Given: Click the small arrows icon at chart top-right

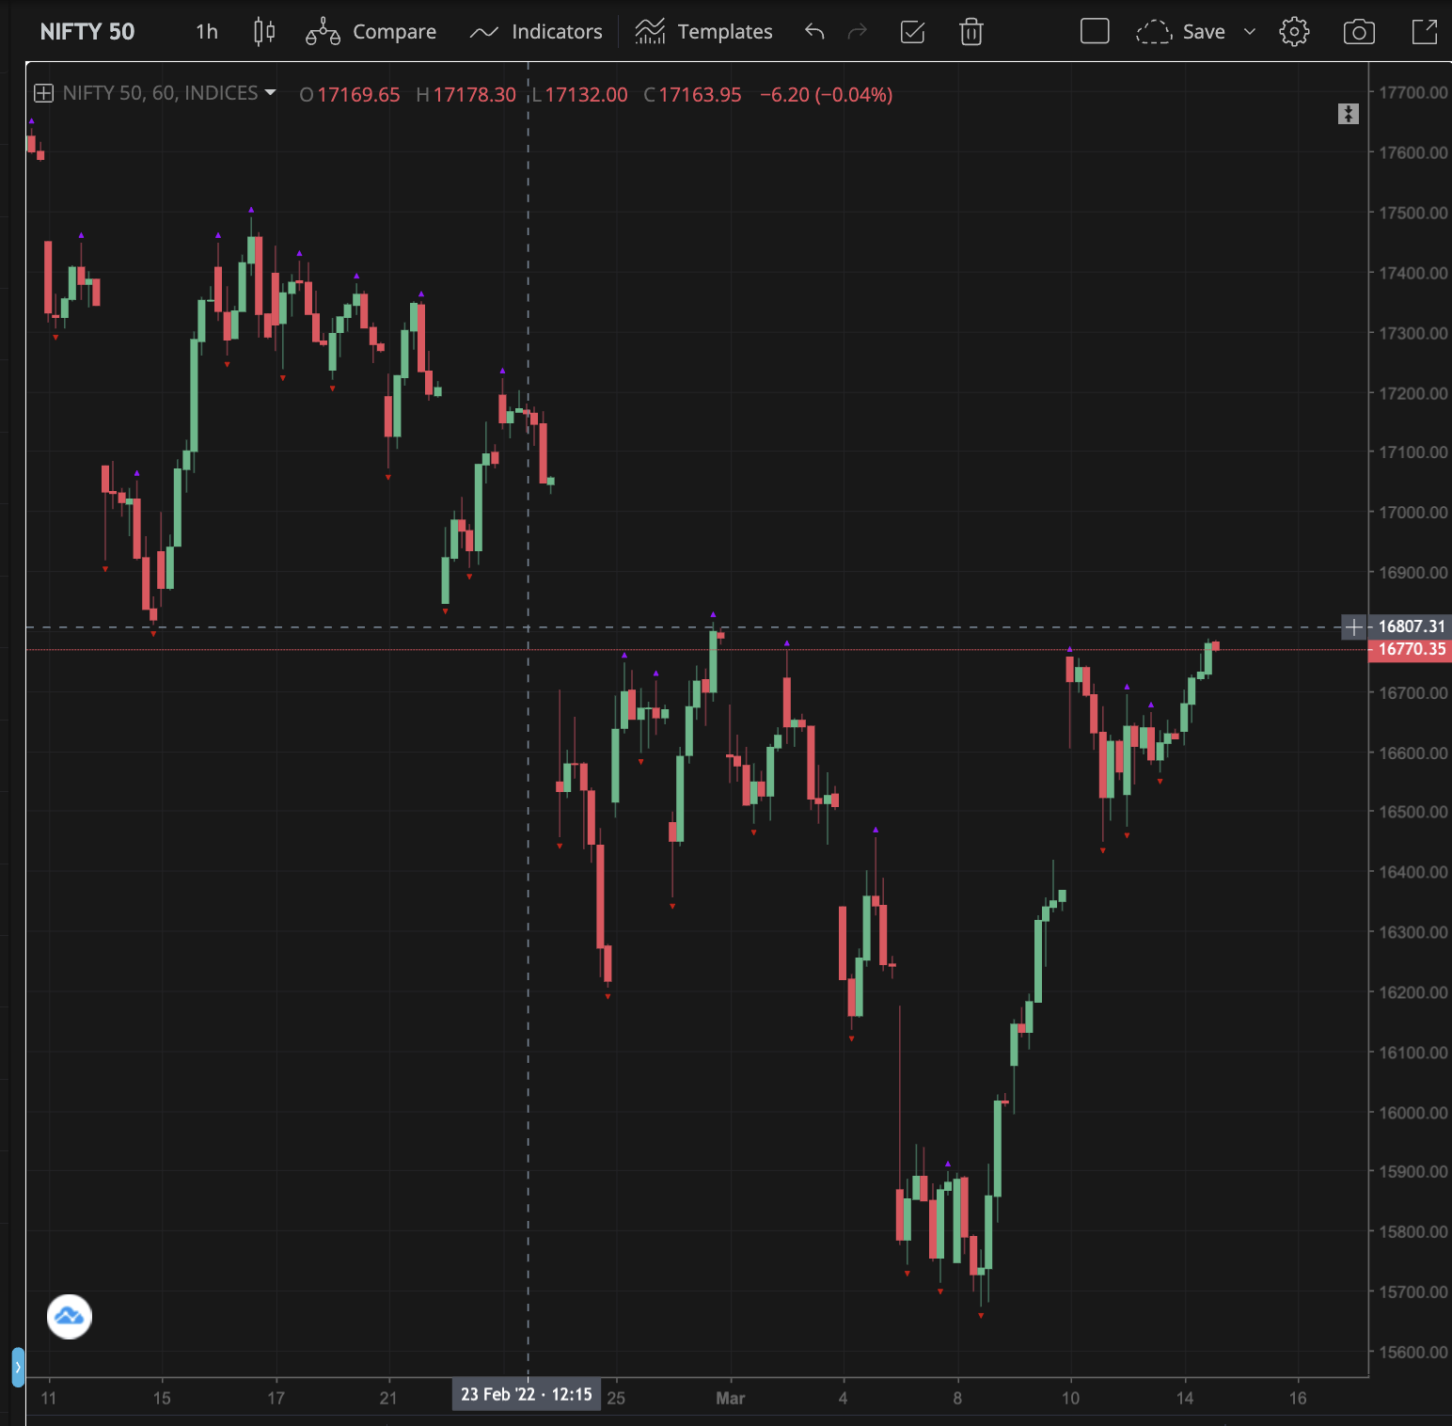Looking at the screenshot, I should click(x=1349, y=114).
